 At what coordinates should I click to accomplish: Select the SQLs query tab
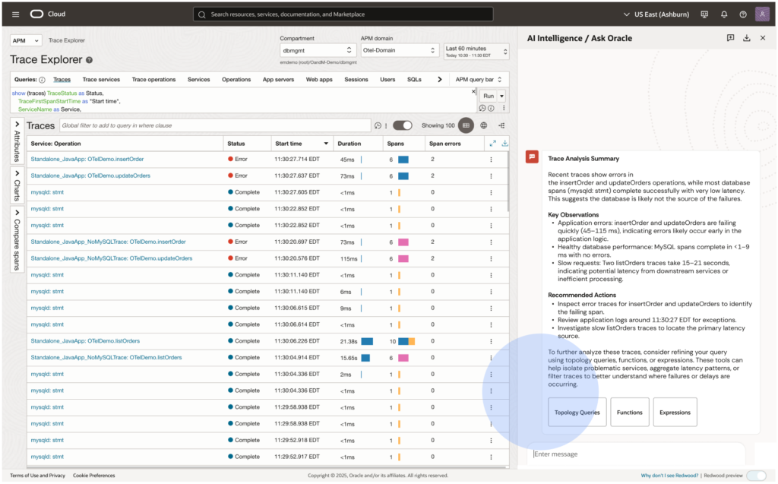point(414,79)
